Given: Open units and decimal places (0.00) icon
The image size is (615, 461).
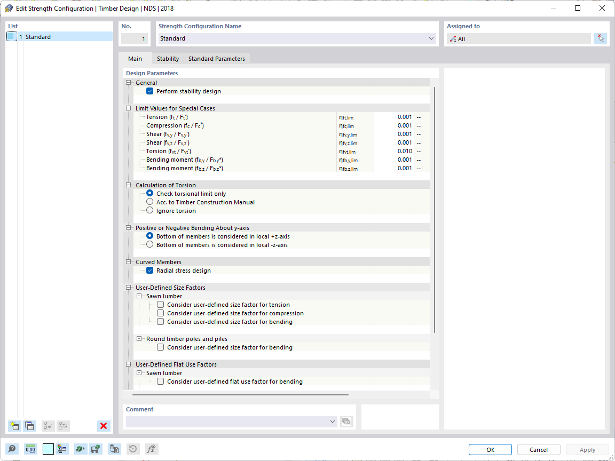Looking at the screenshot, I should 30,449.
